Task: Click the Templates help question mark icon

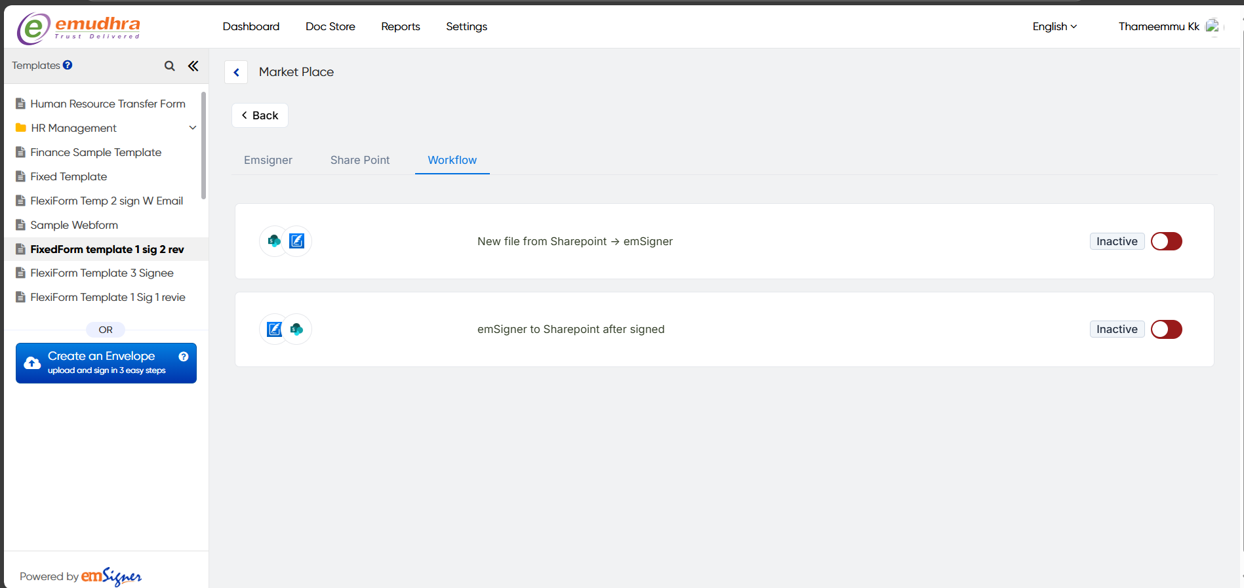Action: click(x=68, y=65)
